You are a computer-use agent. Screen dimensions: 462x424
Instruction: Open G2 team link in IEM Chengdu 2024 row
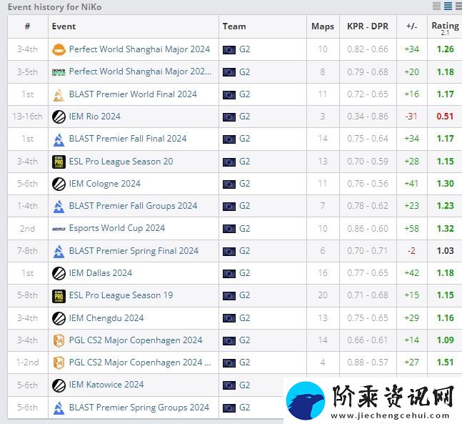point(244,318)
